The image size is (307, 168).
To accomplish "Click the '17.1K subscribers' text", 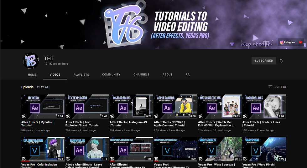I will pos(56,64).
